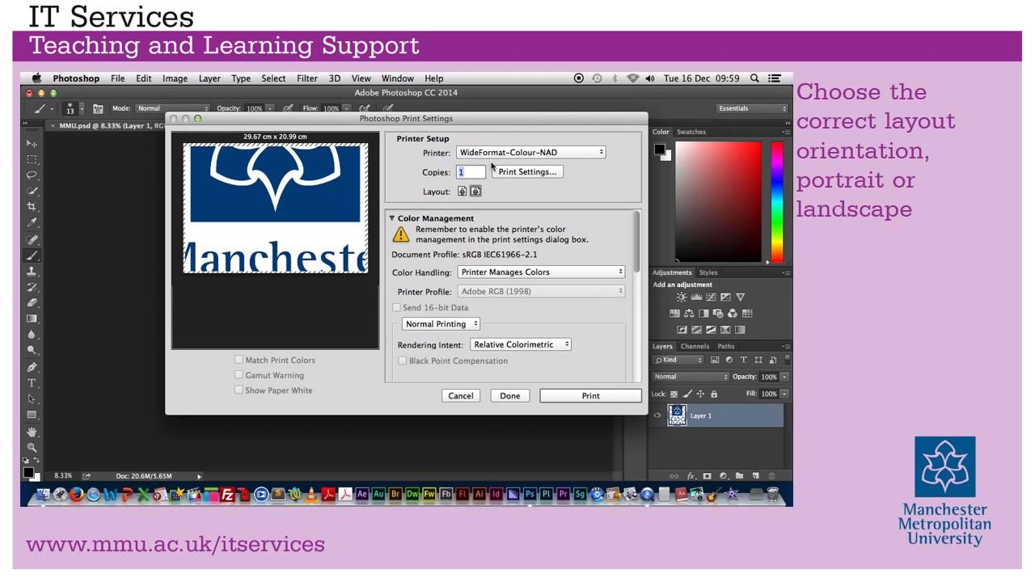The width and height of the screenshot is (1035, 582).
Task: Open the brush Mode dropdown in options bar
Action: (172, 108)
